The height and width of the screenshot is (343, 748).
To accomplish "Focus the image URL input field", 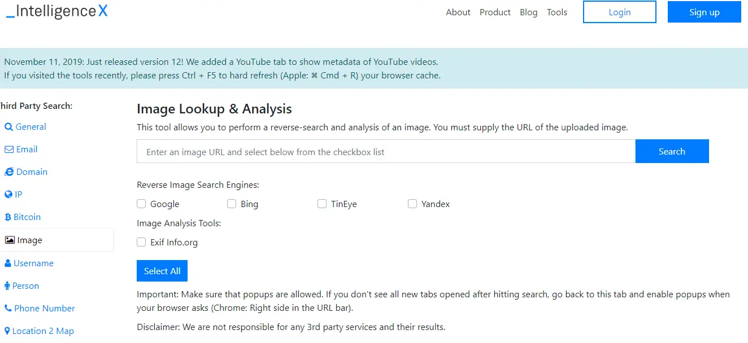I will 386,152.
